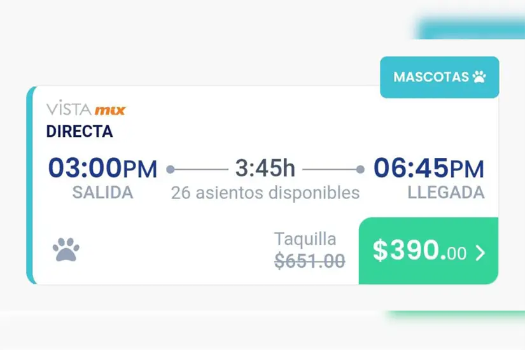The image size is (525, 350).
Task: Click the arrival dot on the route line
Action: click(360, 170)
